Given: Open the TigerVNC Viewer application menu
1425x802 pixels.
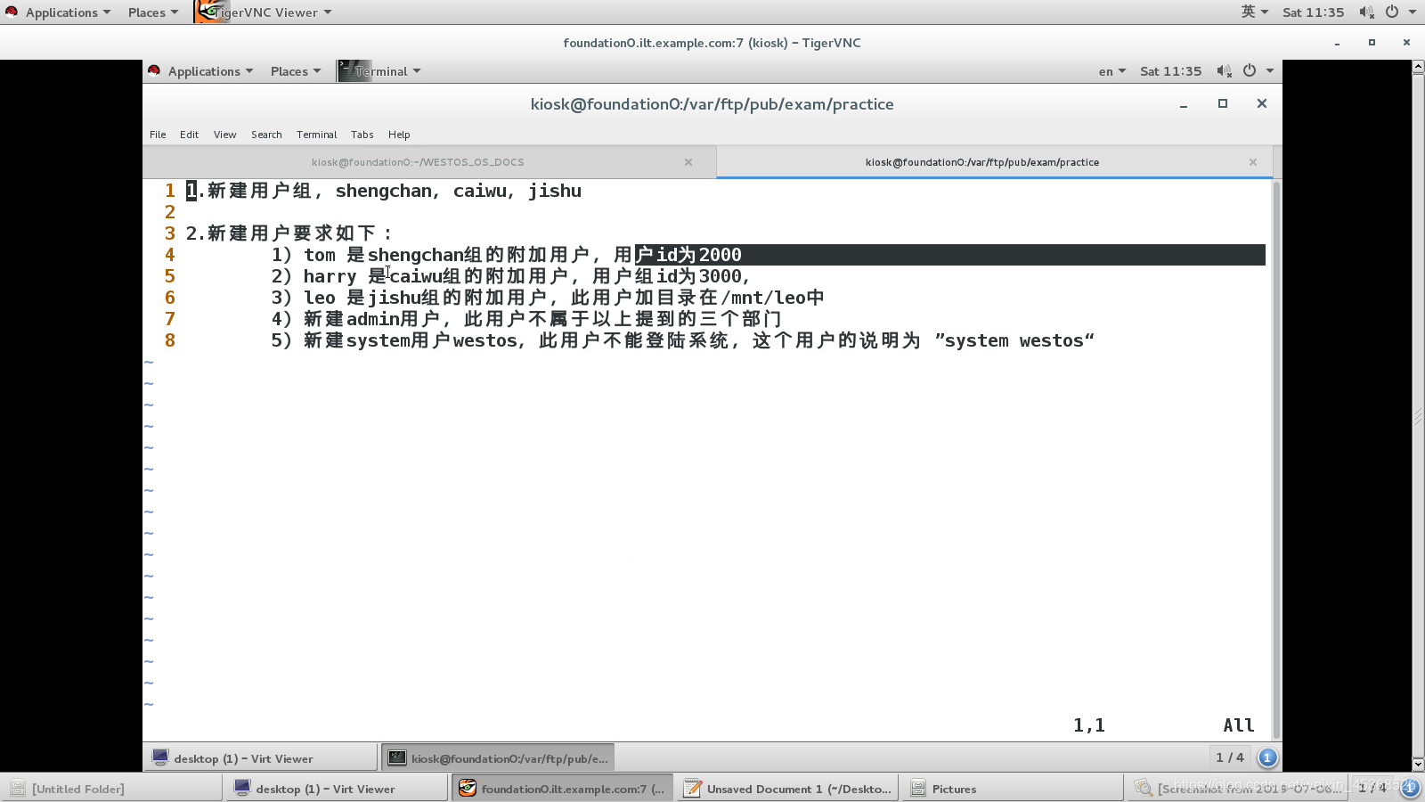Looking at the screenshot, I should click(x=265, y=12).
